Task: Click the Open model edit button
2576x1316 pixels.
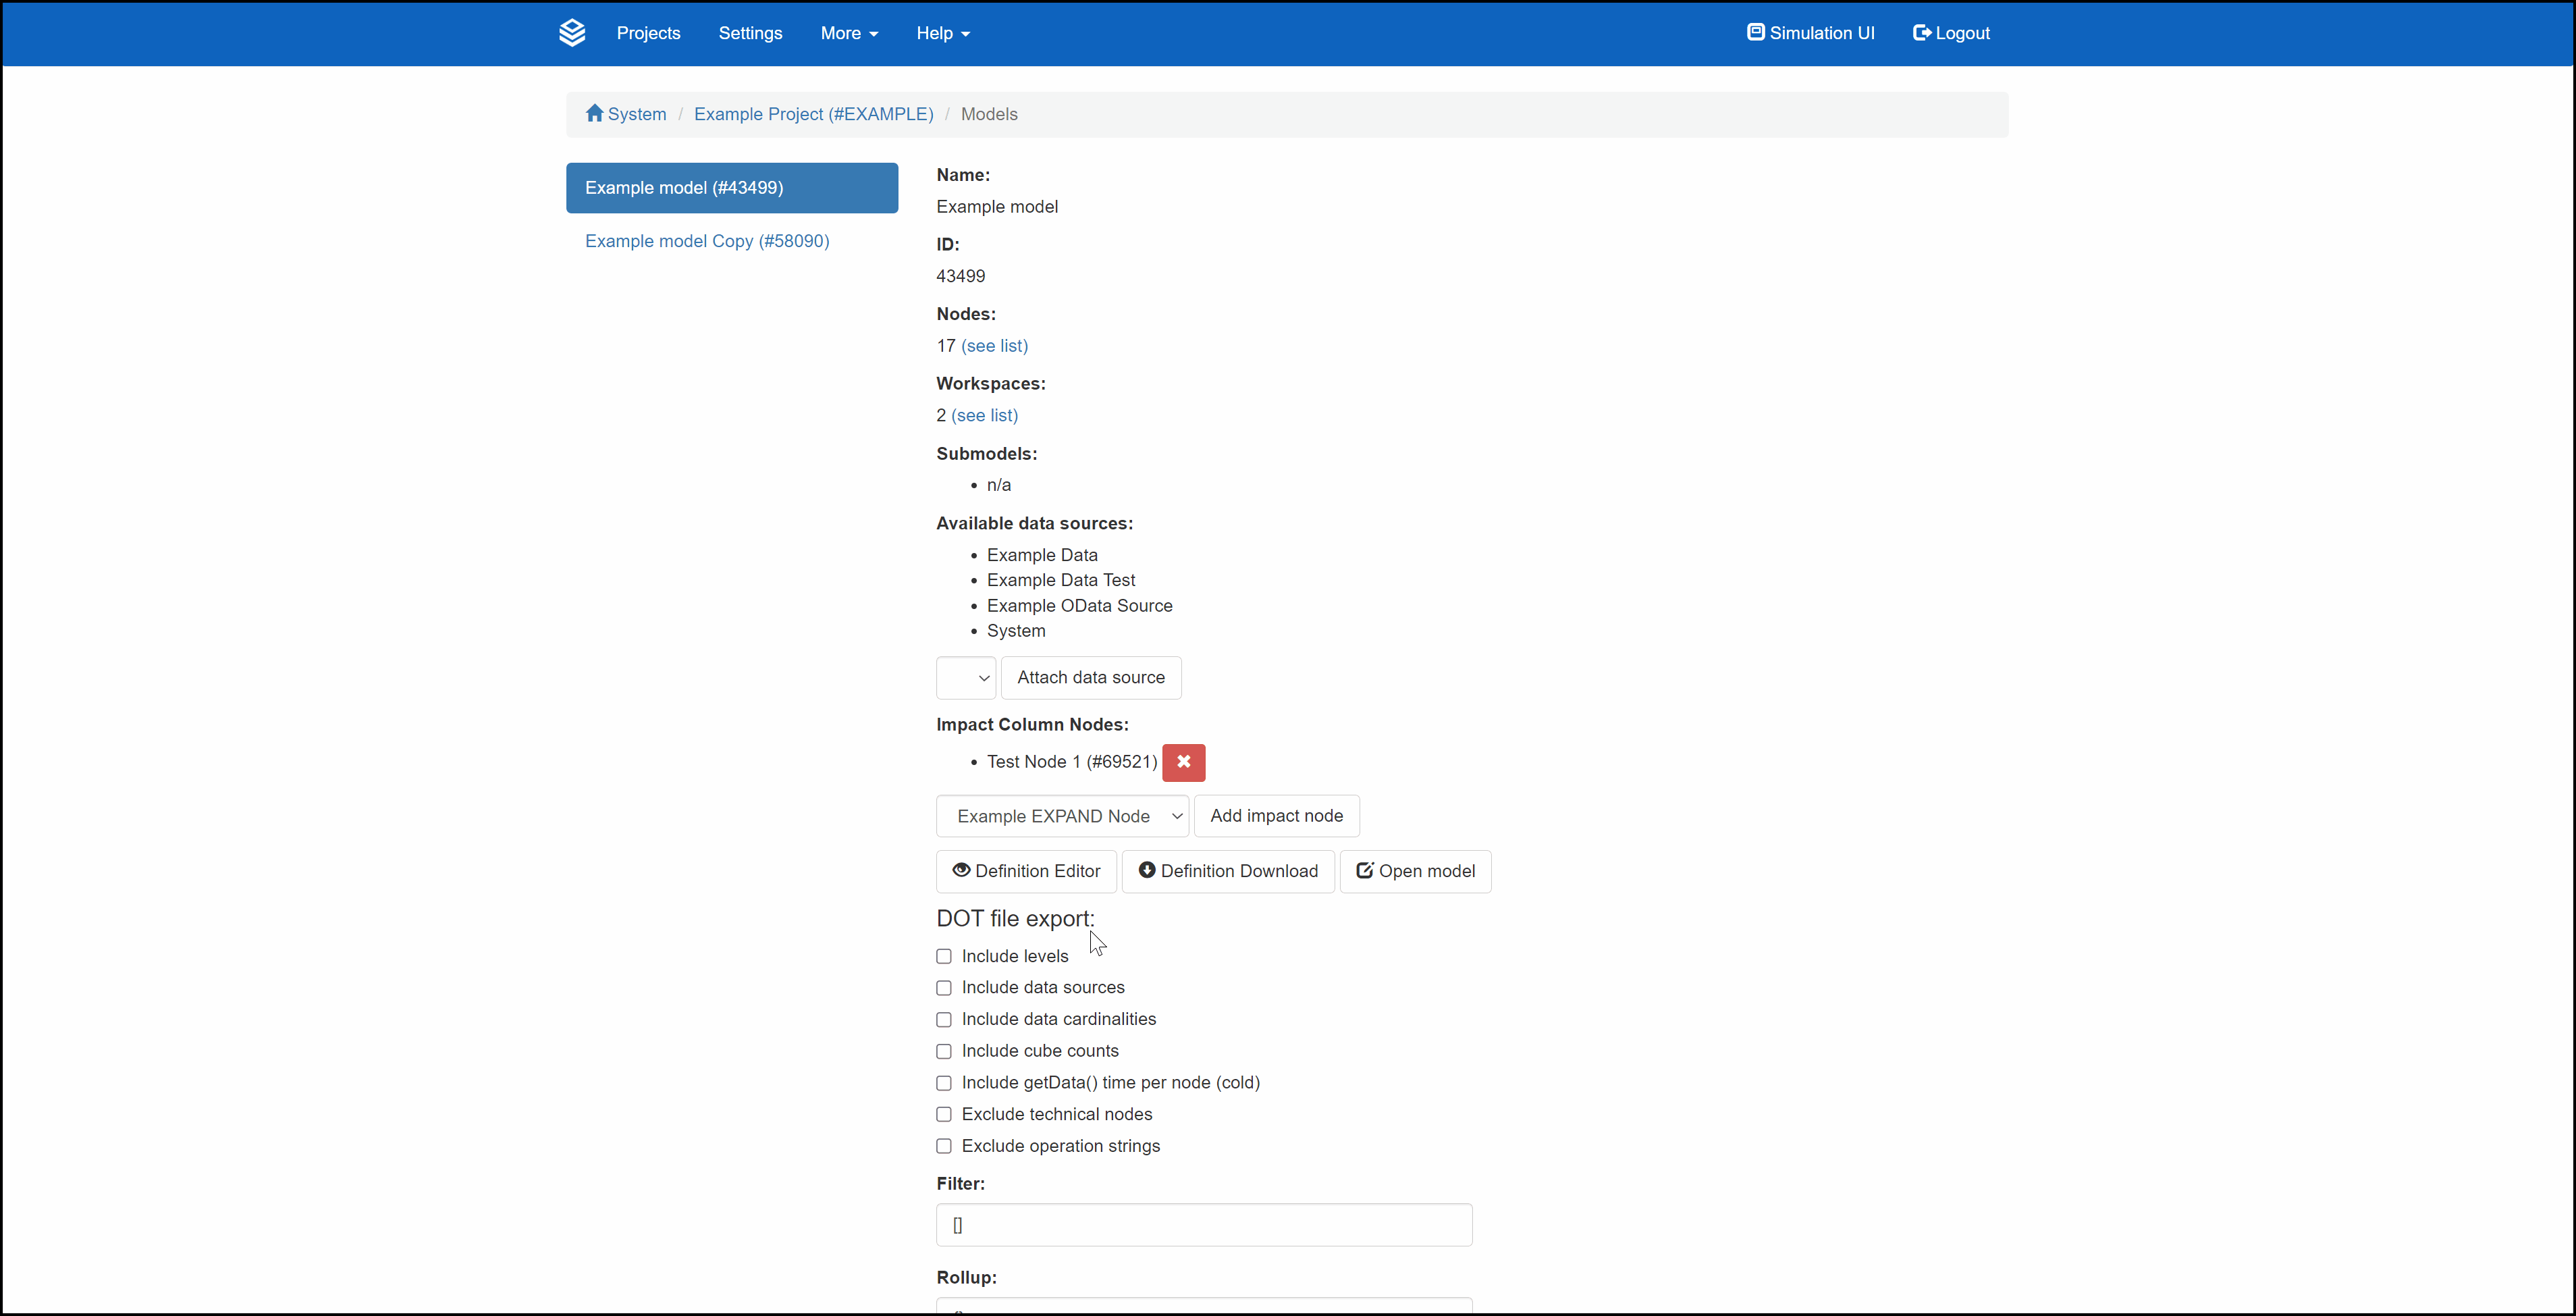Action: click(x=1415, y=871)
